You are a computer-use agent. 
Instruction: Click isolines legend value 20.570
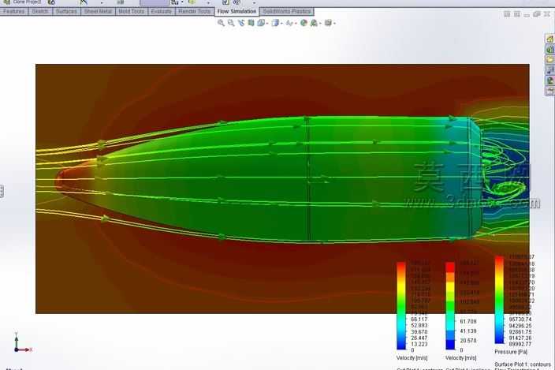point(468,341)
